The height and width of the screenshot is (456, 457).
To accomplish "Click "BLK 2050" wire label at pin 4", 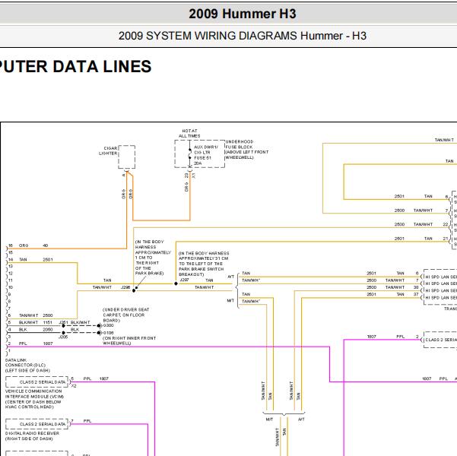I will (x=36, y=330).
